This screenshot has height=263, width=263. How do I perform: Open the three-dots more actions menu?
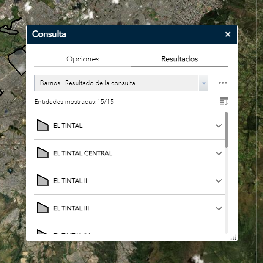click(x=223, y=83)
